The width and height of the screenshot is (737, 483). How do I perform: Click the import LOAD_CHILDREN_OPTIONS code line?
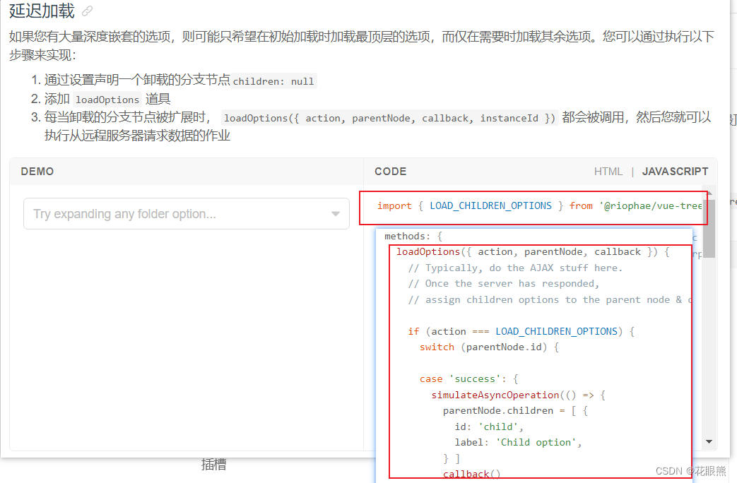pos(539,205)
